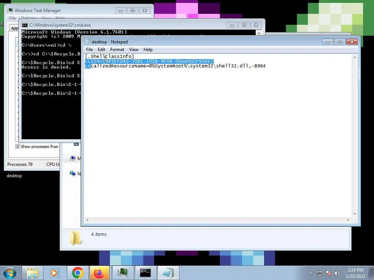Click the Notepad document icon in title bar

coord(88,42)
